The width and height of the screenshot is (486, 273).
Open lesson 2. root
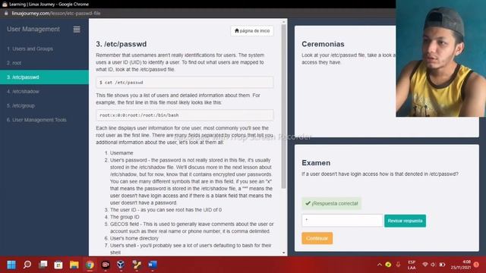[14, 63]
